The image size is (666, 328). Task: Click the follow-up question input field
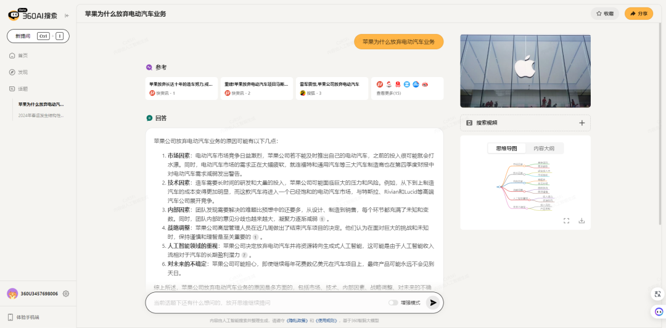265,303
